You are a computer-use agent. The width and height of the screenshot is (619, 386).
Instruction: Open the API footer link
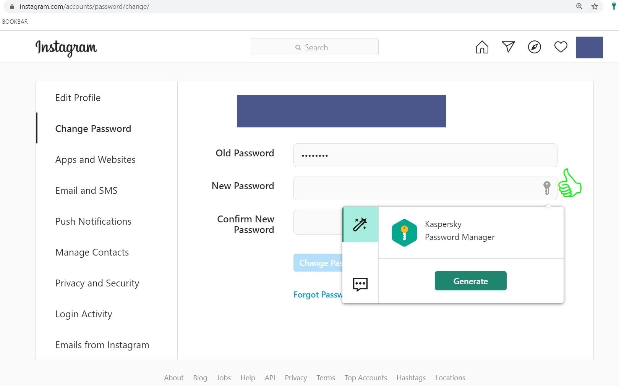[270, 378]
